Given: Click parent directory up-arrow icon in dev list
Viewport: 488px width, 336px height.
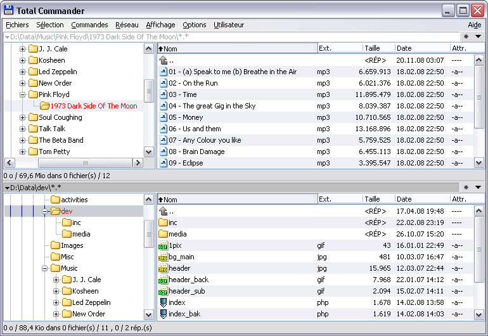Looking at the screenshot, I should tap(163, 211).
